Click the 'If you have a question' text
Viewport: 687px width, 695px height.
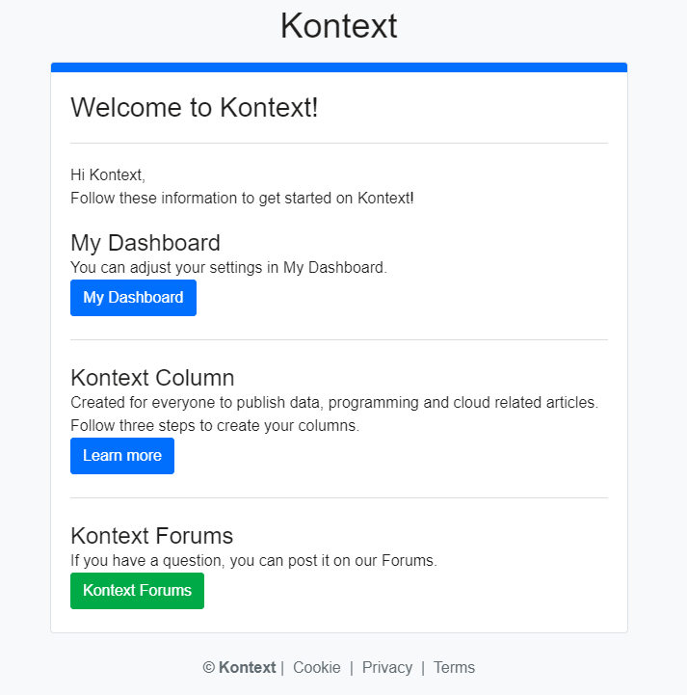coord(253,561)
